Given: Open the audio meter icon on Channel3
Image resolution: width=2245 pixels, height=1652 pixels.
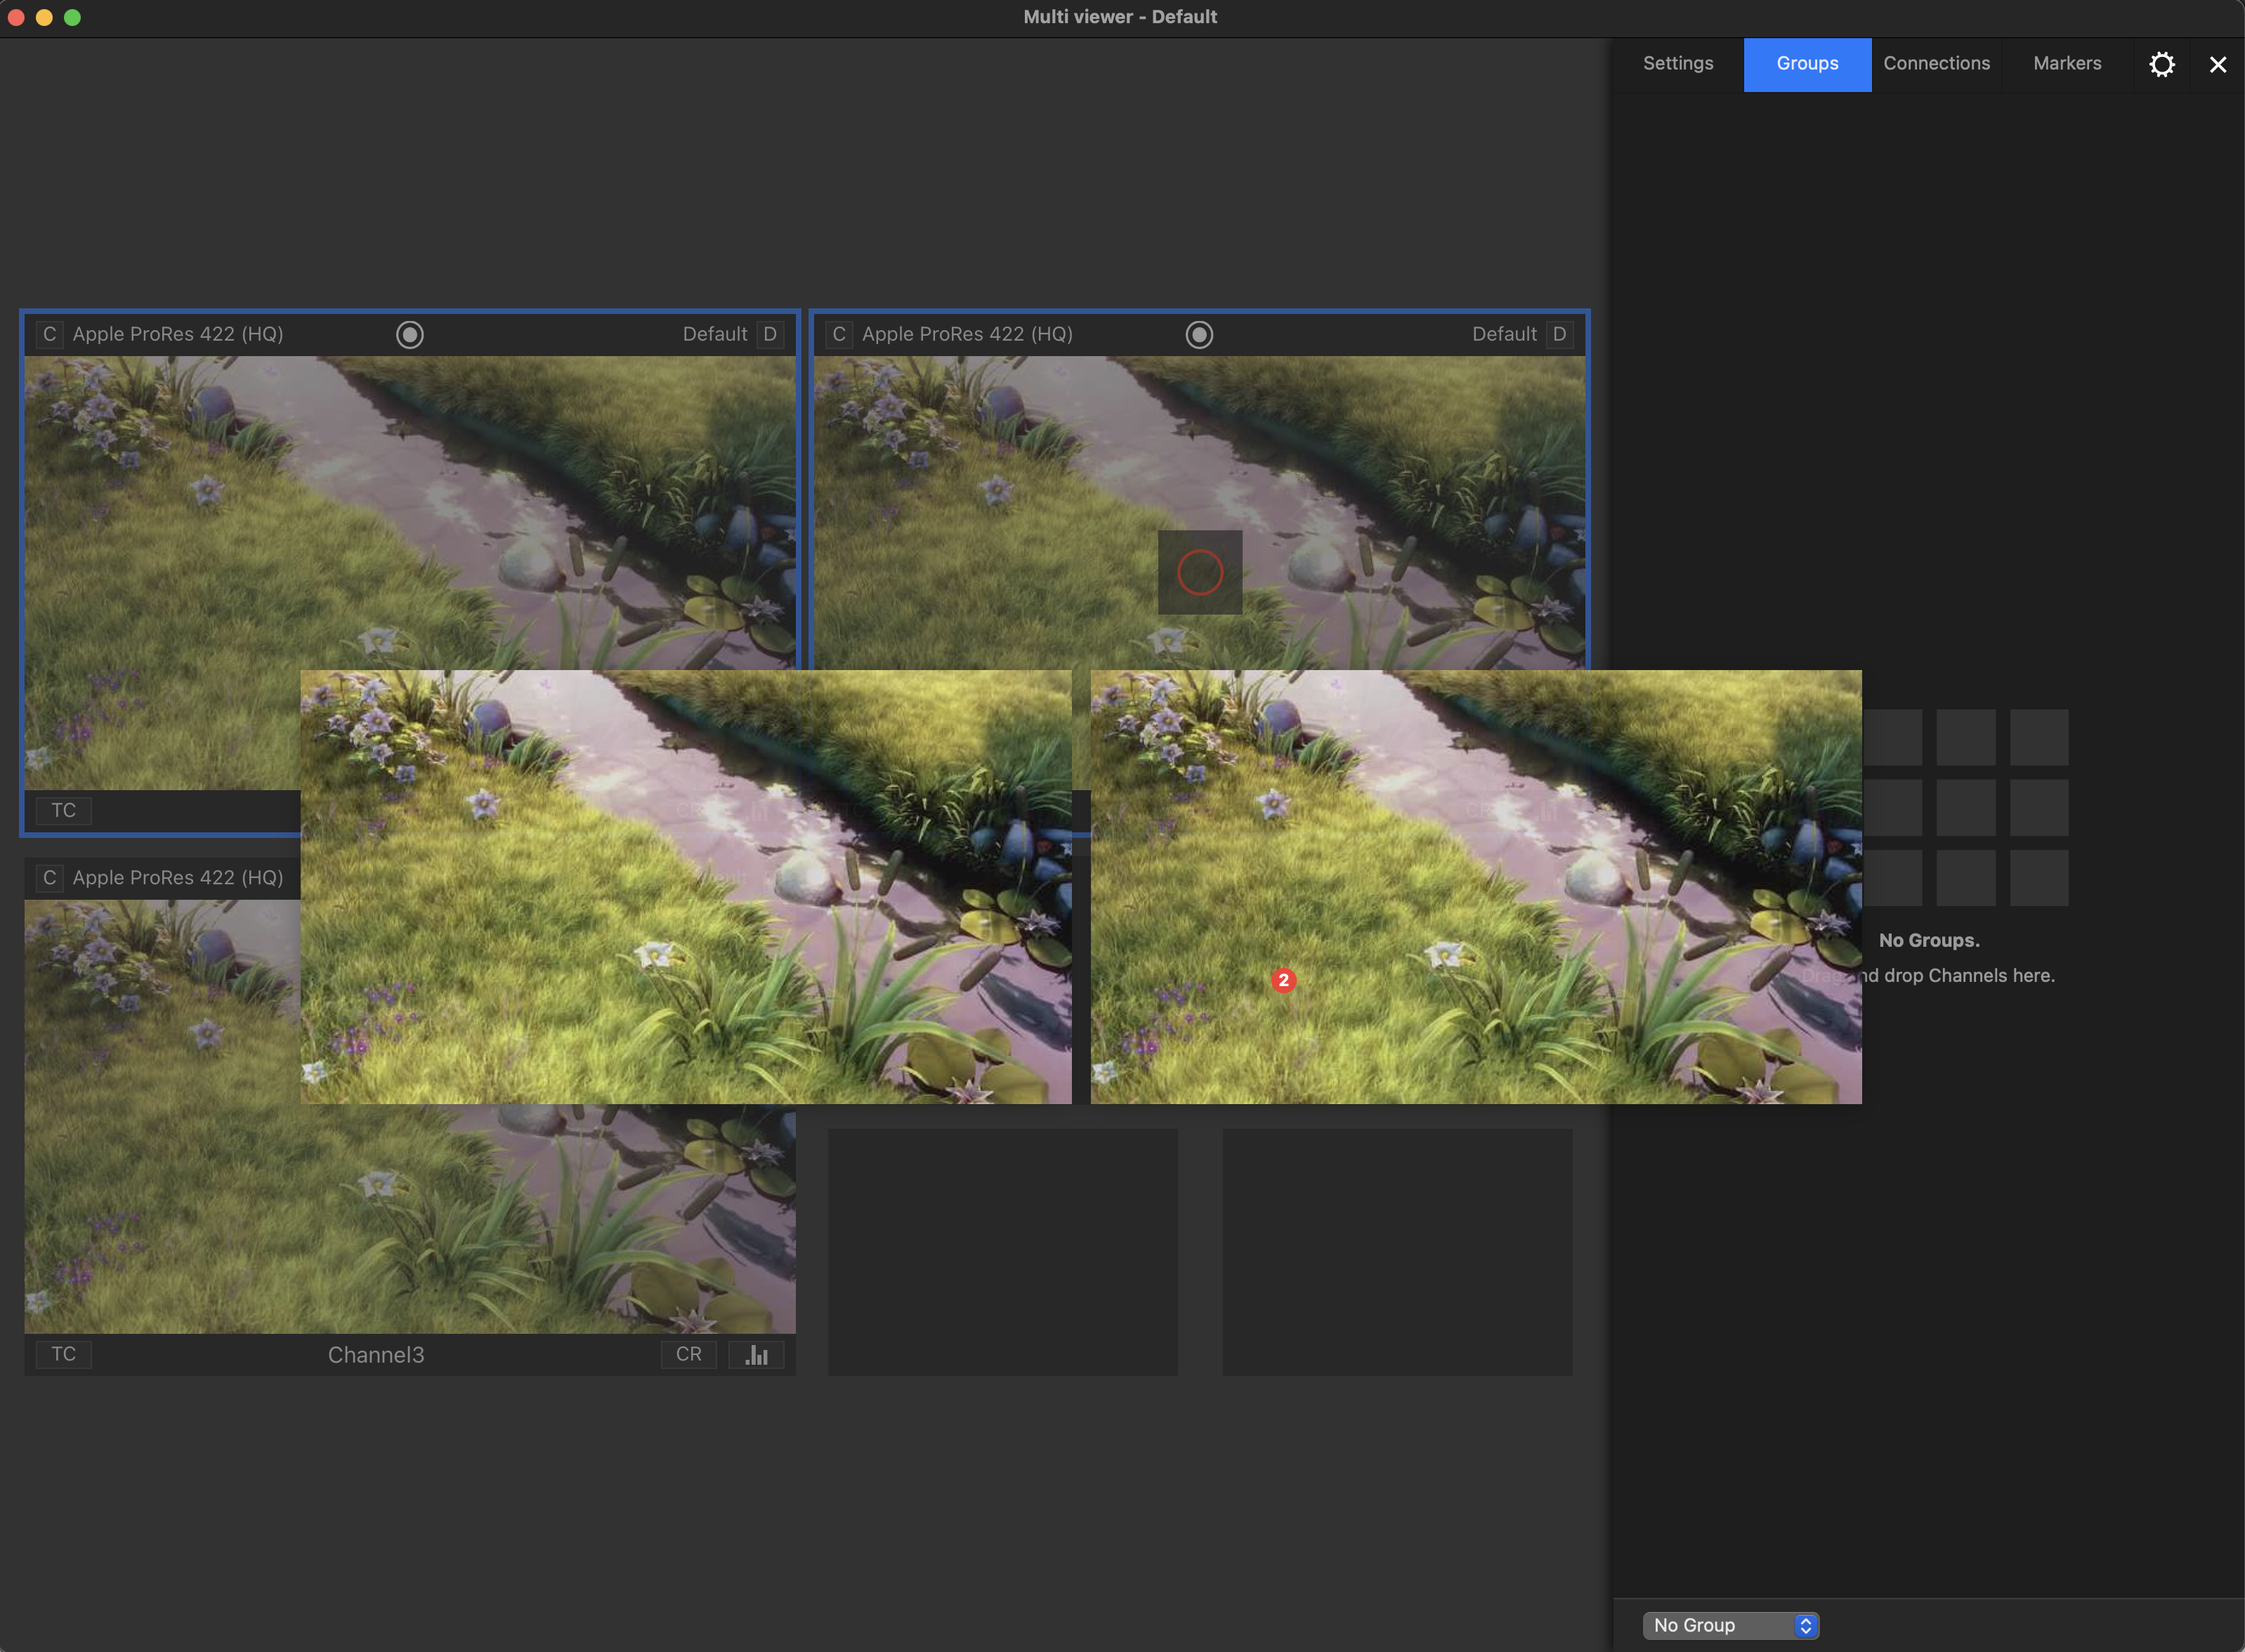Looking at the screenshot, I should (757, 1354).
